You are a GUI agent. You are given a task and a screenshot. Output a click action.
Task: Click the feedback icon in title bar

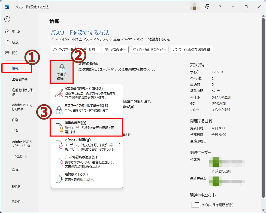(x=207, y=7)
